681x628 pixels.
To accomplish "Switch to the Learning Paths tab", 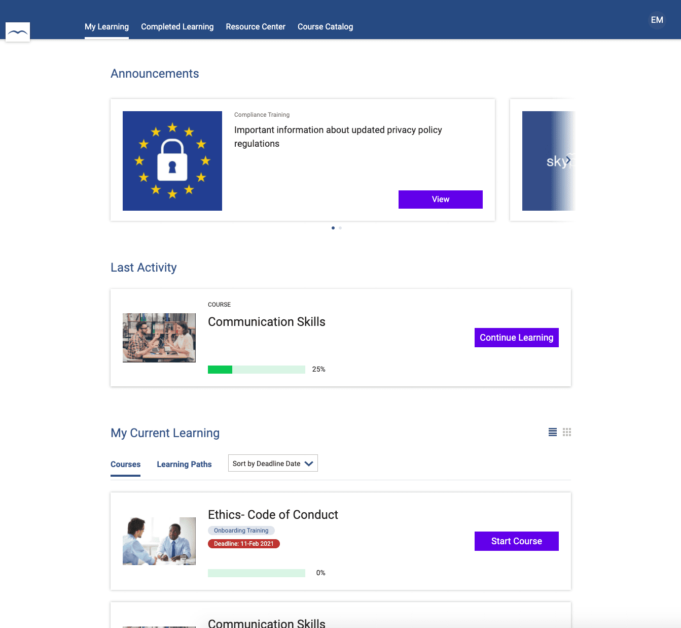I will point(184,465).
